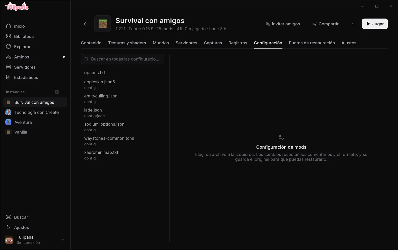Screen dimensions: 398x250
Task: Open the Servidores tab
Action: point(186,43)
